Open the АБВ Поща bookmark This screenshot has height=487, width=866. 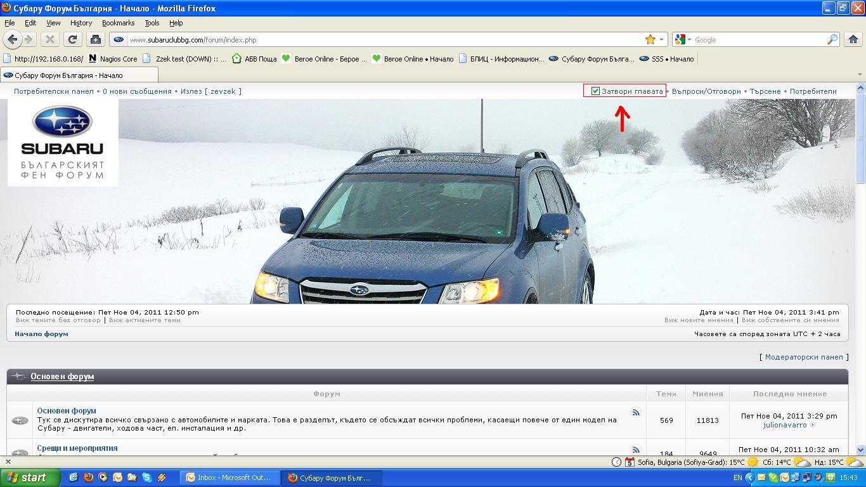254,59
